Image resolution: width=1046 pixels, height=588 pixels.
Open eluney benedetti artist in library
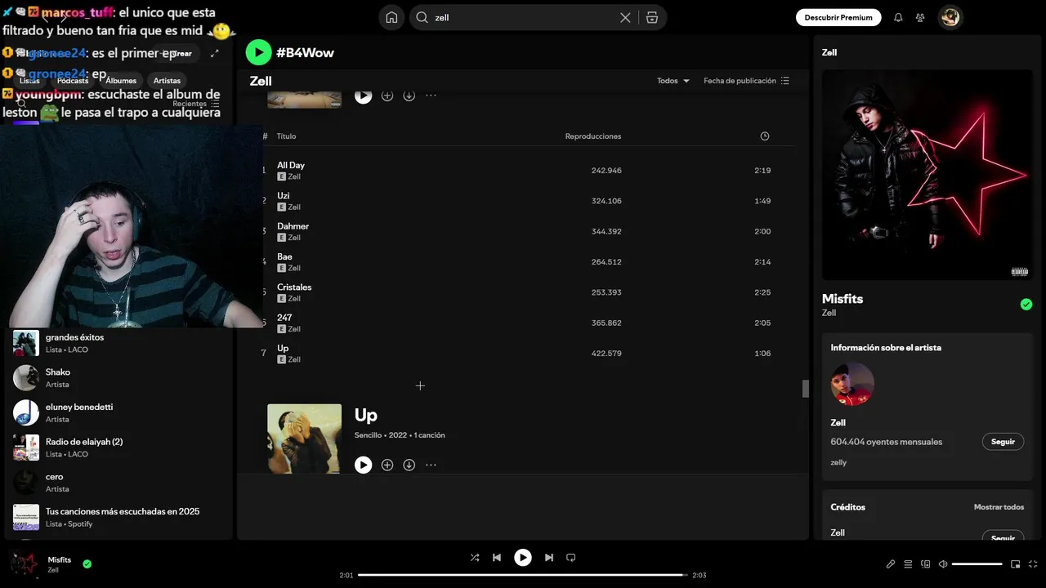(118, 412)
